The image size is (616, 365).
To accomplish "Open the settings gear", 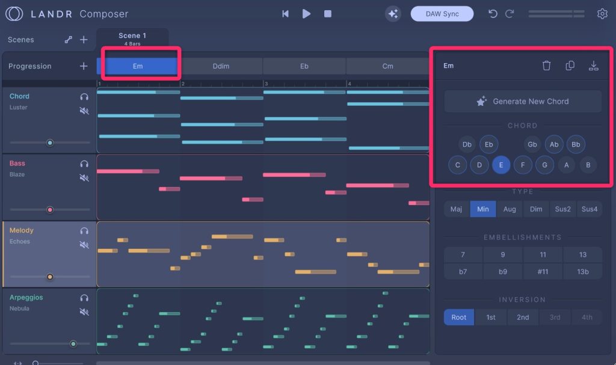I will [x=602, y=14].
